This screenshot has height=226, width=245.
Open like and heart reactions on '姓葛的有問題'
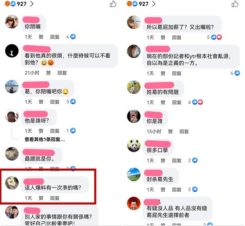(x=196, y=102)
